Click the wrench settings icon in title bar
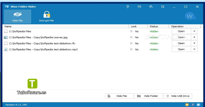Viewport: 205px width, 107px height. point(151,7)
